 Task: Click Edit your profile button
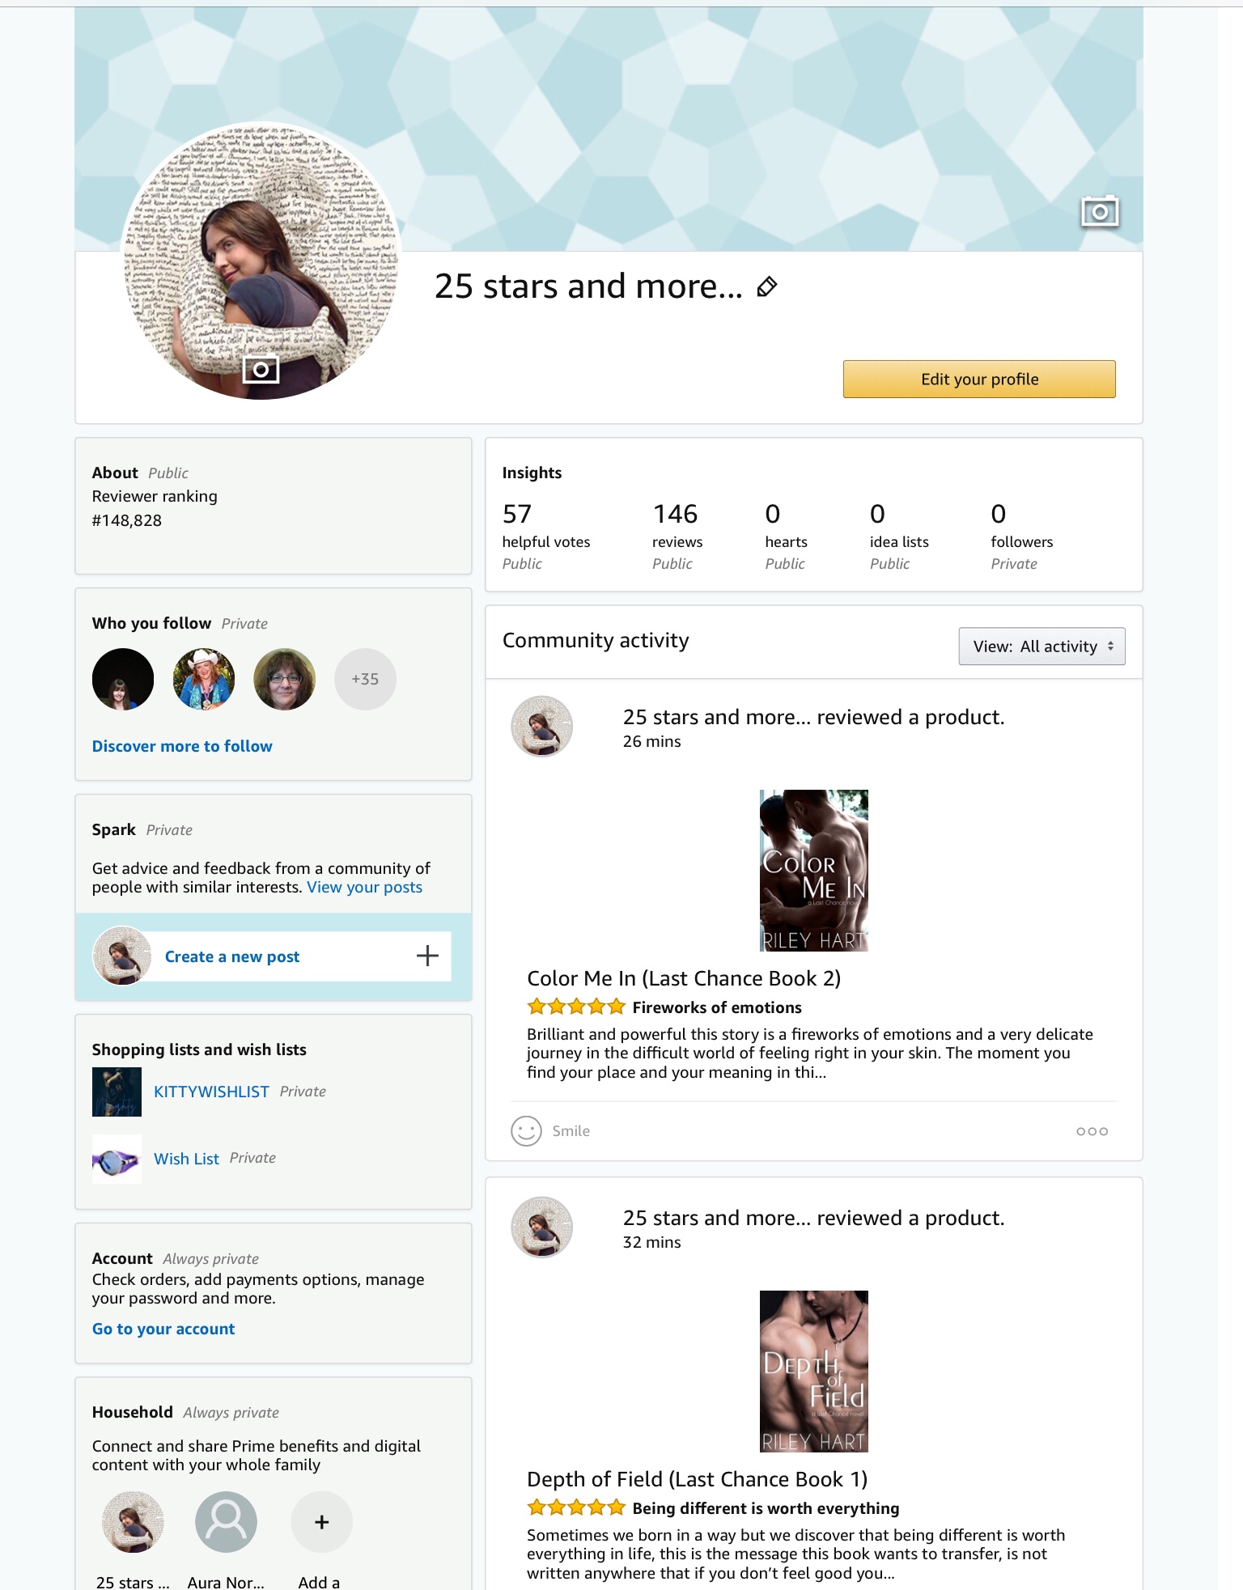tap(979, 379)
